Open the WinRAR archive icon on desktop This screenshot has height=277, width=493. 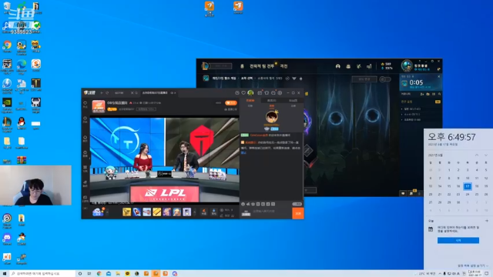[22, 160]
